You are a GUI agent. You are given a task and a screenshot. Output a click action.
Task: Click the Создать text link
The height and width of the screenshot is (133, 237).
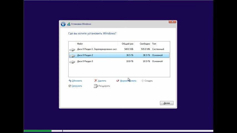[x=148, y=81]
